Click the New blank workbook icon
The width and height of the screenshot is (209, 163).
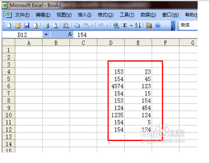tap(9, 25)
